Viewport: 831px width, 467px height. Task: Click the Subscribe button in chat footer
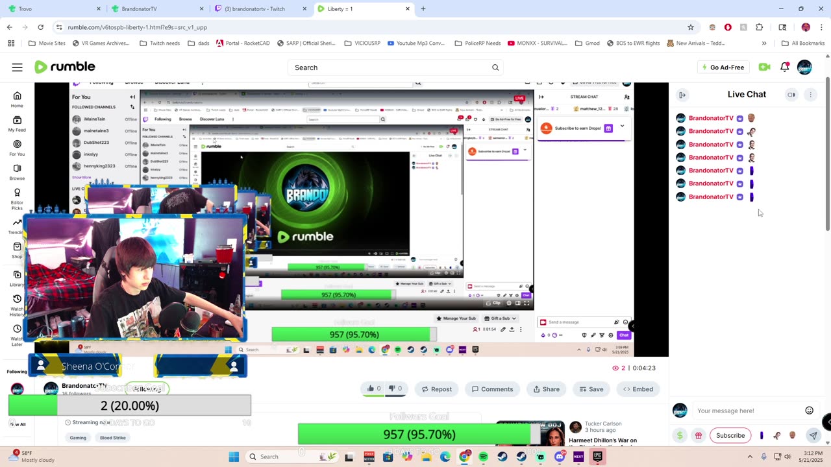(730, 436)
